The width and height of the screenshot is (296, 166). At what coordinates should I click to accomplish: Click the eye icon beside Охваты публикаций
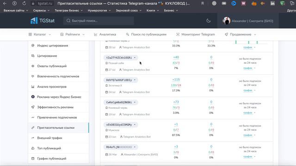click(33, 66)
